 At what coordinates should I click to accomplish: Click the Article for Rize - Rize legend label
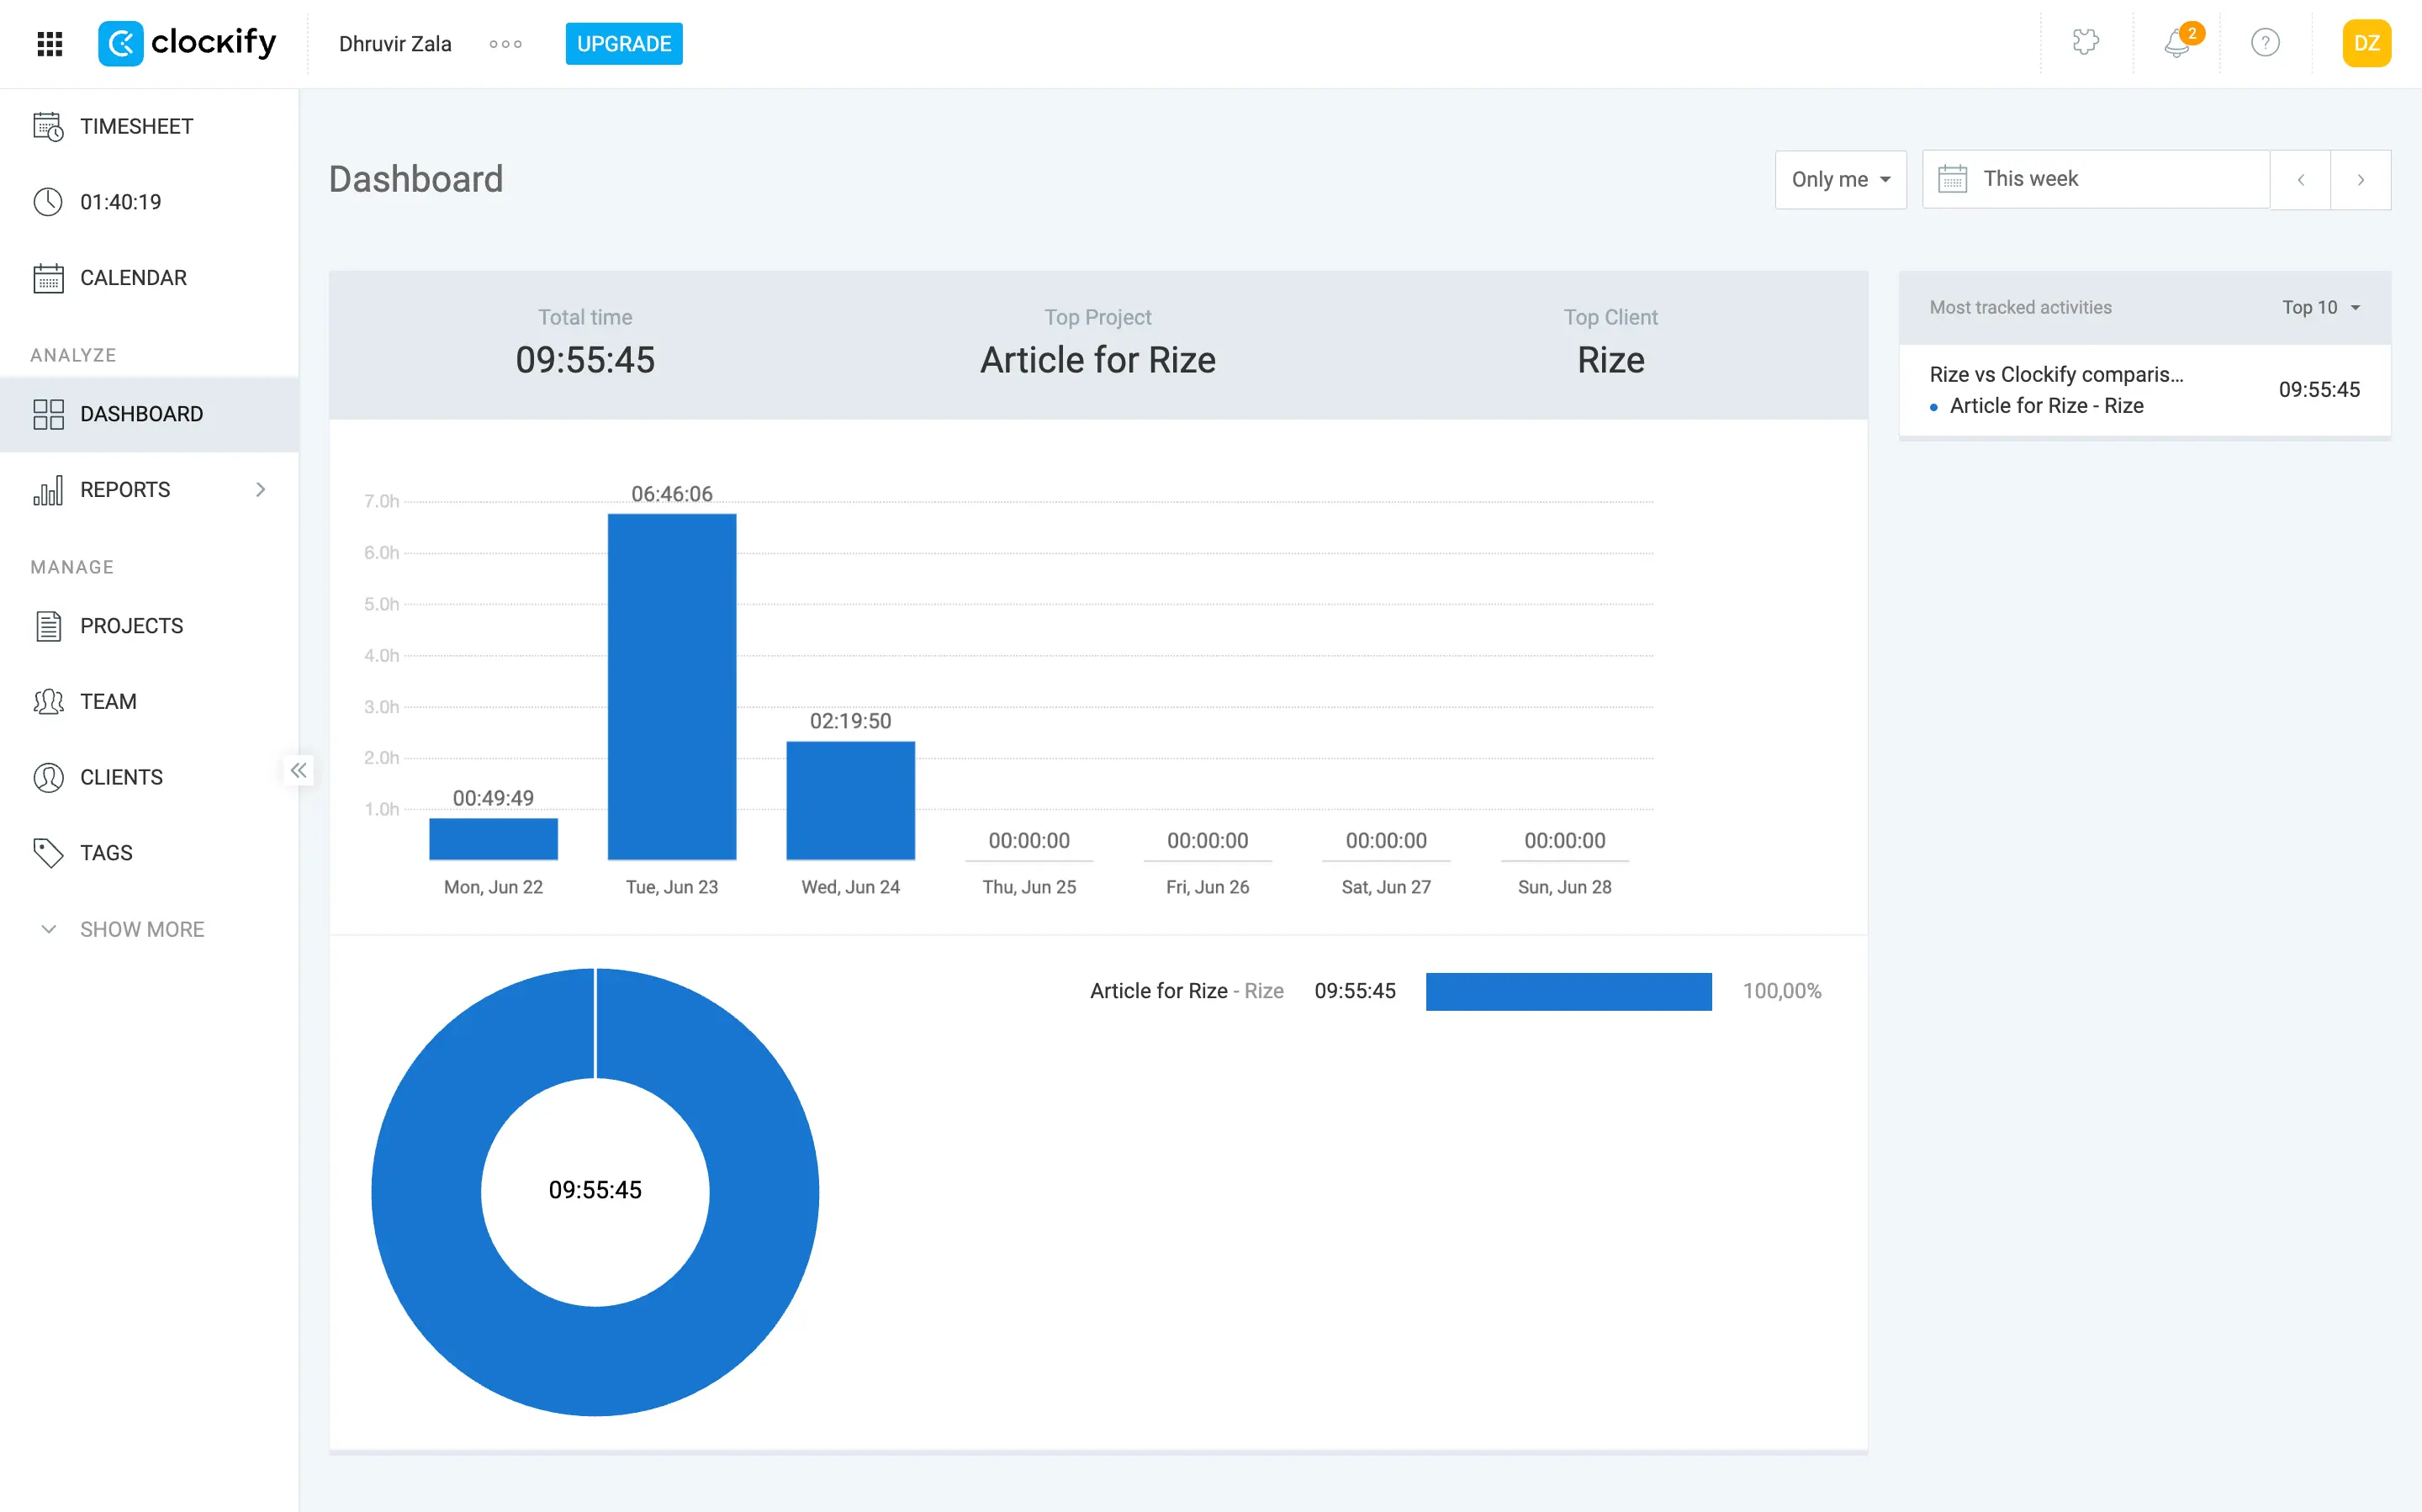point(1186,991)
